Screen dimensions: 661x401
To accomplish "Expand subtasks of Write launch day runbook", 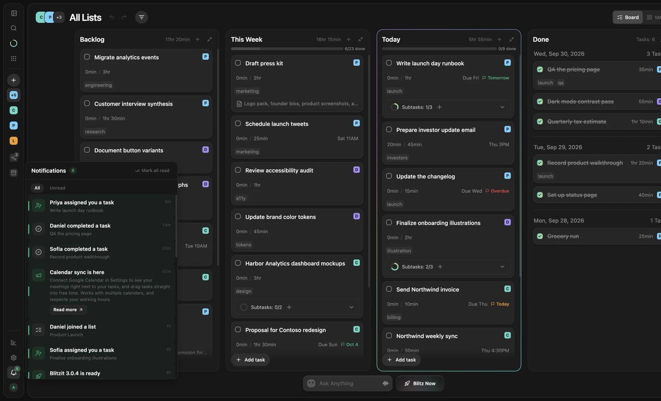I will pyautogui.click(x=502, y=107).
